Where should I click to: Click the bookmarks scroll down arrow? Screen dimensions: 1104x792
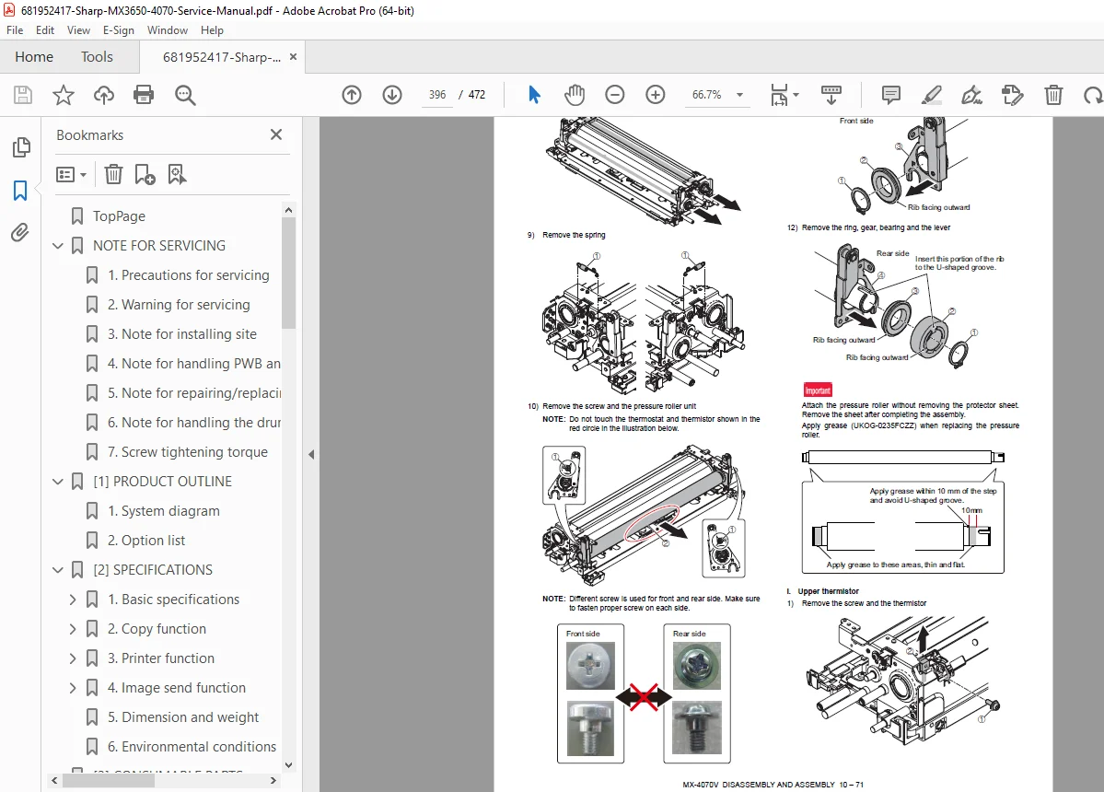pos(288,764)
